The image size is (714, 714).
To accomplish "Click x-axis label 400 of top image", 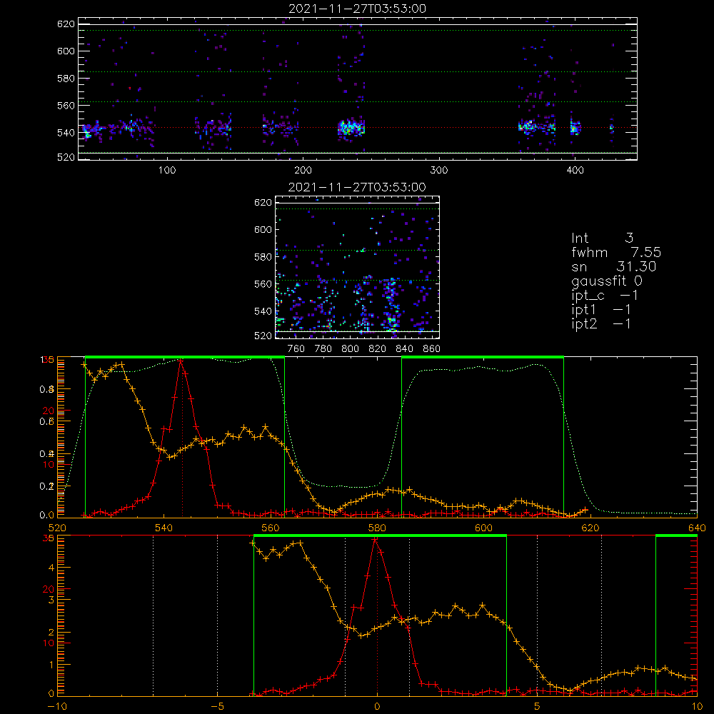I will (x=575, y=171).
